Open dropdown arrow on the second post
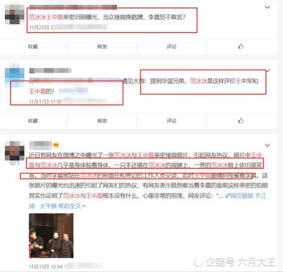The width and height of the screenshot is (283, 272). 268,71
